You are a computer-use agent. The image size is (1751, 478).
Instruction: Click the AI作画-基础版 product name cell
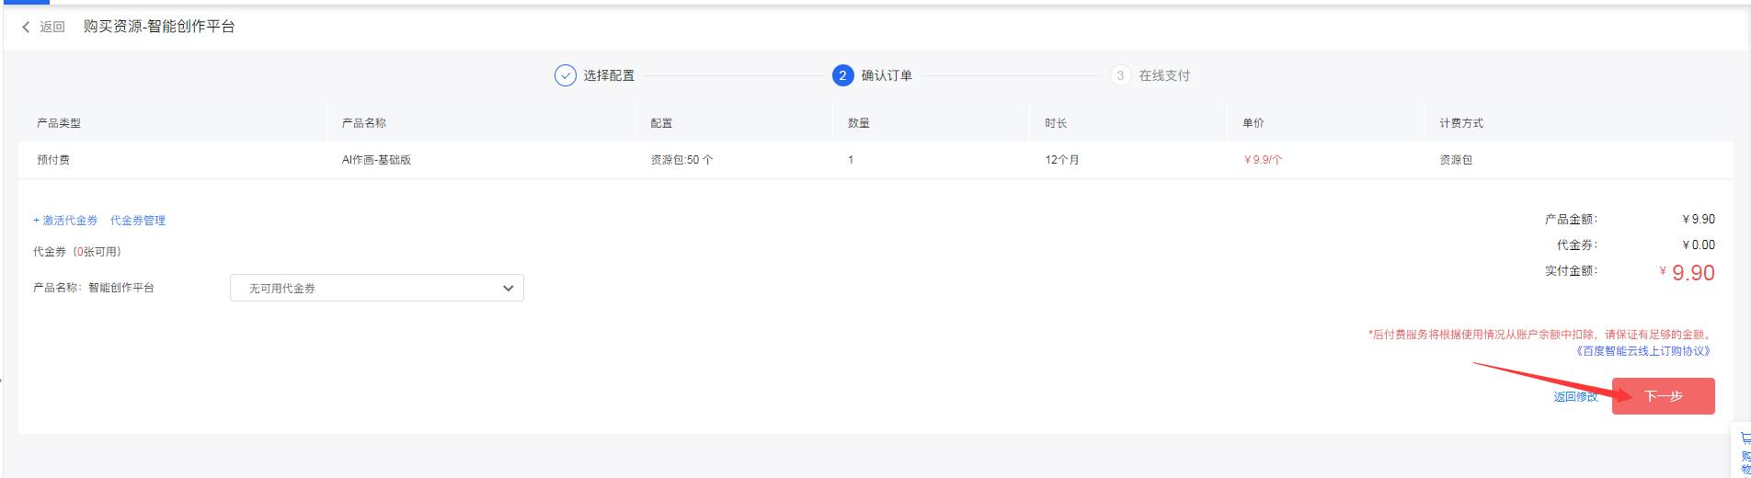coord(376,160)
